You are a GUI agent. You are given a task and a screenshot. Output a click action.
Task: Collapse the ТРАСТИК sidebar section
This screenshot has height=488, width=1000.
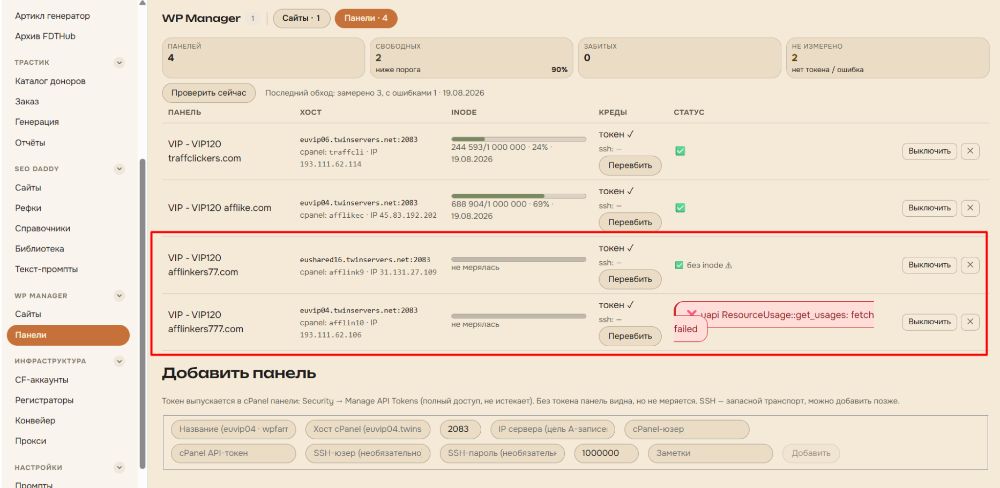(x=120, y=63)
